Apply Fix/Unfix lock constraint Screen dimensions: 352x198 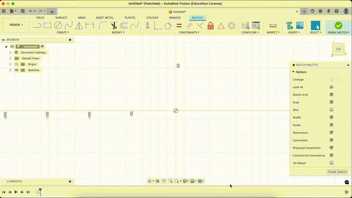[210, 25]
